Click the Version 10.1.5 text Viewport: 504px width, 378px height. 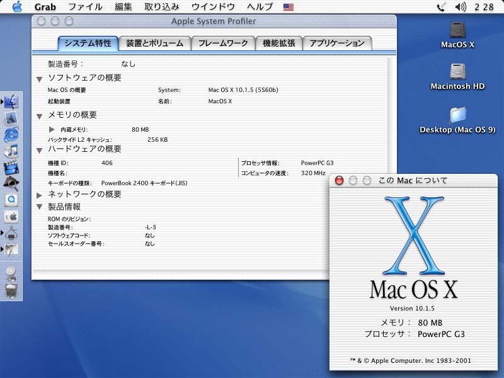[x=412, y=308]
